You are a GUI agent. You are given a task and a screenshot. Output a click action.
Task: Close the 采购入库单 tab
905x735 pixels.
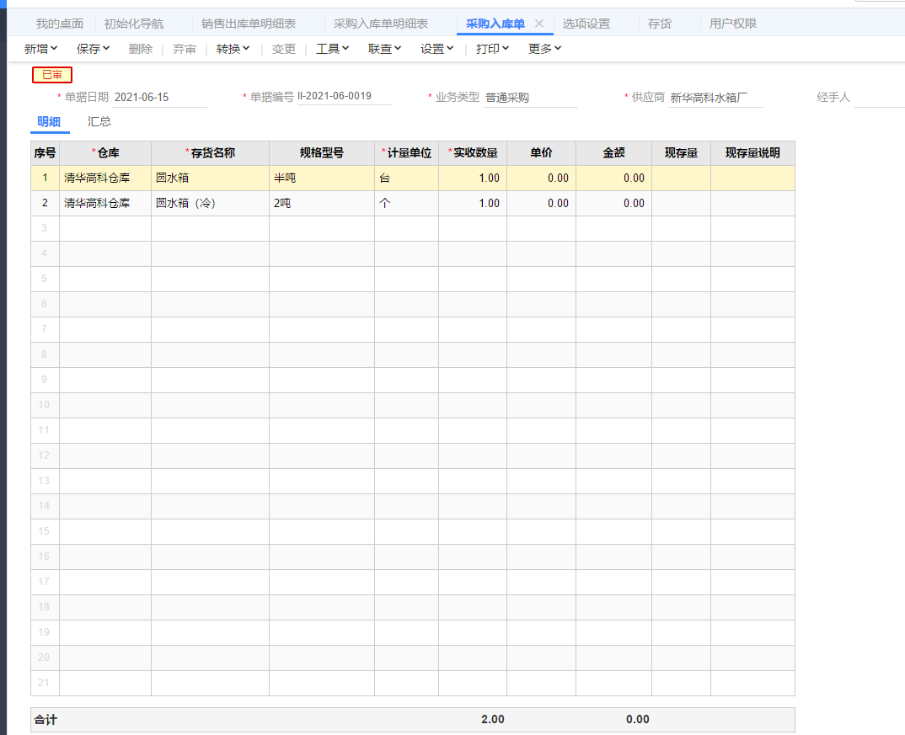539,24
